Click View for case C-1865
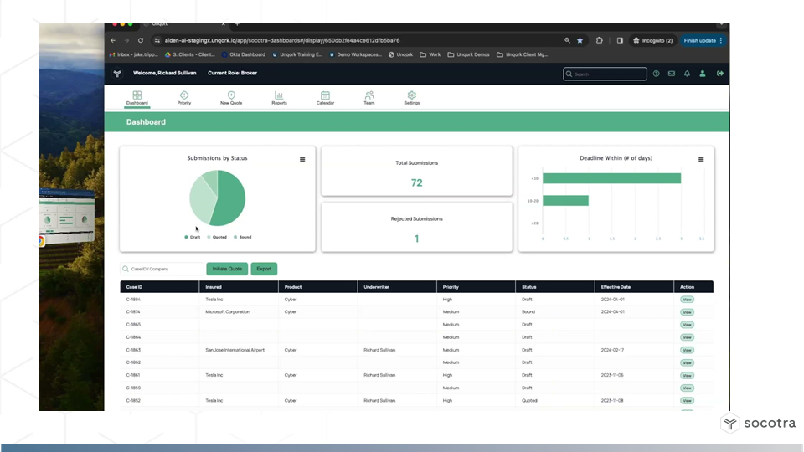The width and height of the screenshot is (804, 452). point(687,325)
